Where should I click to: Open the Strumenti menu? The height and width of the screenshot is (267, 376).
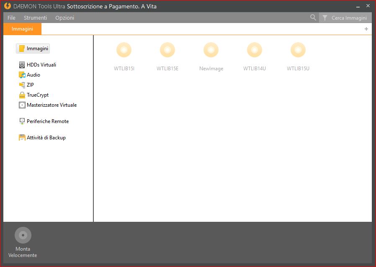(35, 18)
